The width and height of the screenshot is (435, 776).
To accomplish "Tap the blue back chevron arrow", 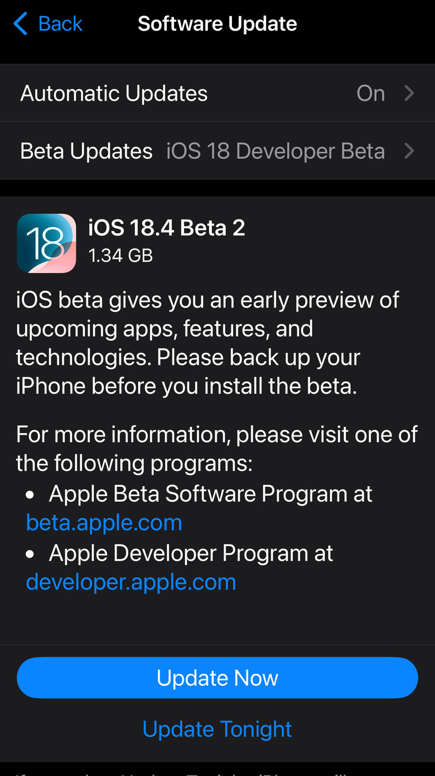I will [20, 24].
